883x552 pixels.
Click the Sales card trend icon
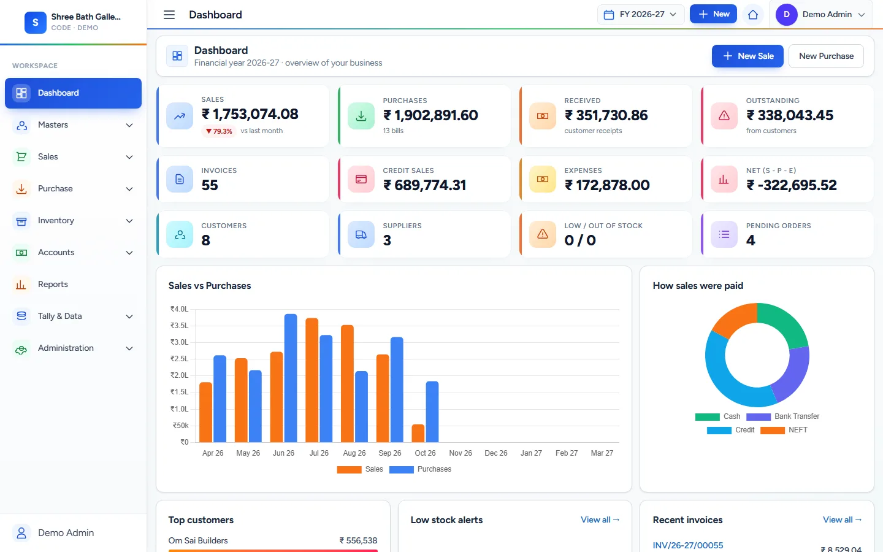[180, 116]
